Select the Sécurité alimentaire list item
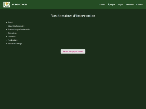This screenshot has height=109, width=146. [16, 26]
